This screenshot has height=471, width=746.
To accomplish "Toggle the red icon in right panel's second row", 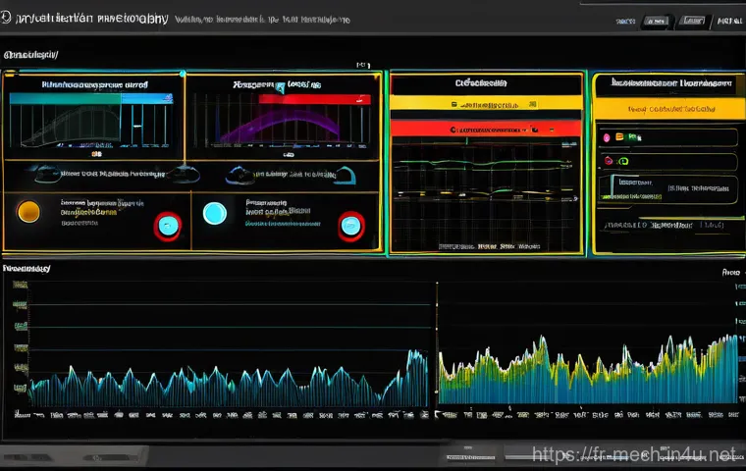I will (609, 160).
